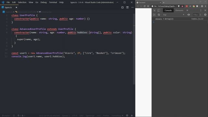Click the console Filter input field
The height and width of the screenshot is (117, 208).
[x=196, y=15]
